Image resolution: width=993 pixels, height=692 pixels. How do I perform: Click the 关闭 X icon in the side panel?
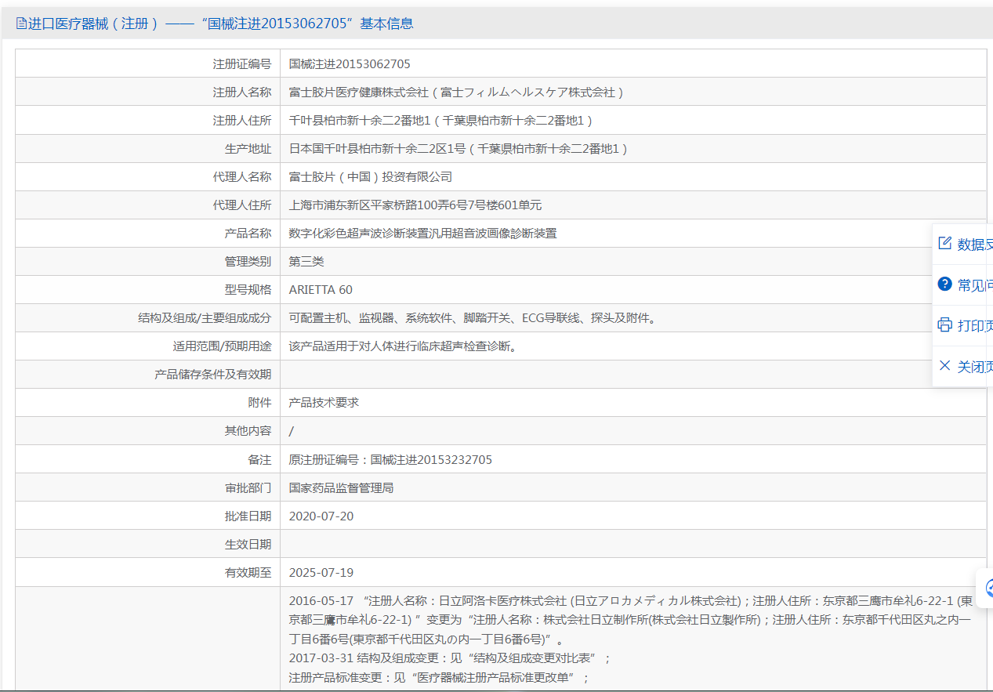tap(944, 366)
